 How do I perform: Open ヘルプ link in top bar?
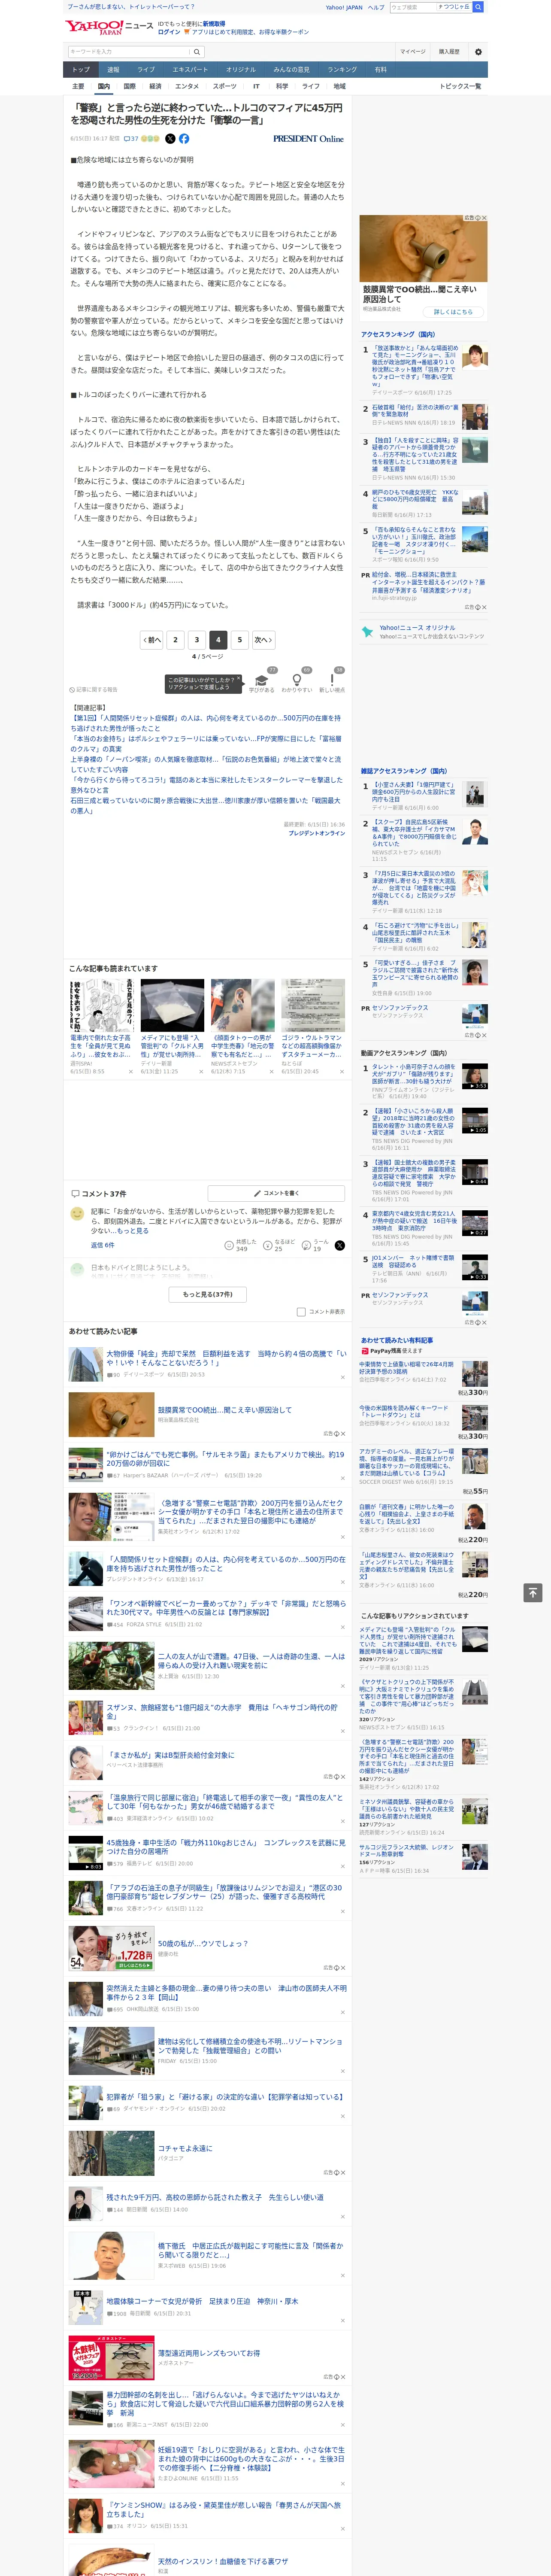point(376,7)
